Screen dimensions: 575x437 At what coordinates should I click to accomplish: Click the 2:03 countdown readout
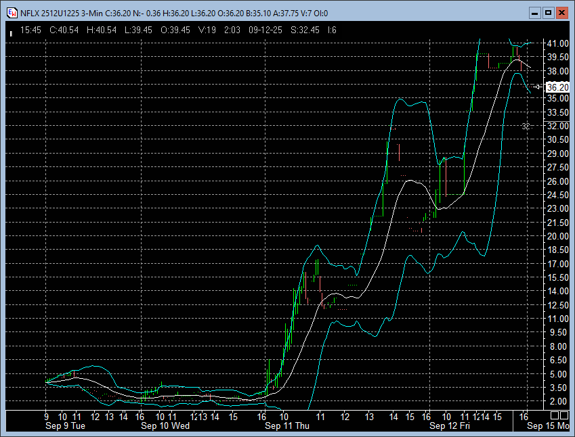(232, 30)
